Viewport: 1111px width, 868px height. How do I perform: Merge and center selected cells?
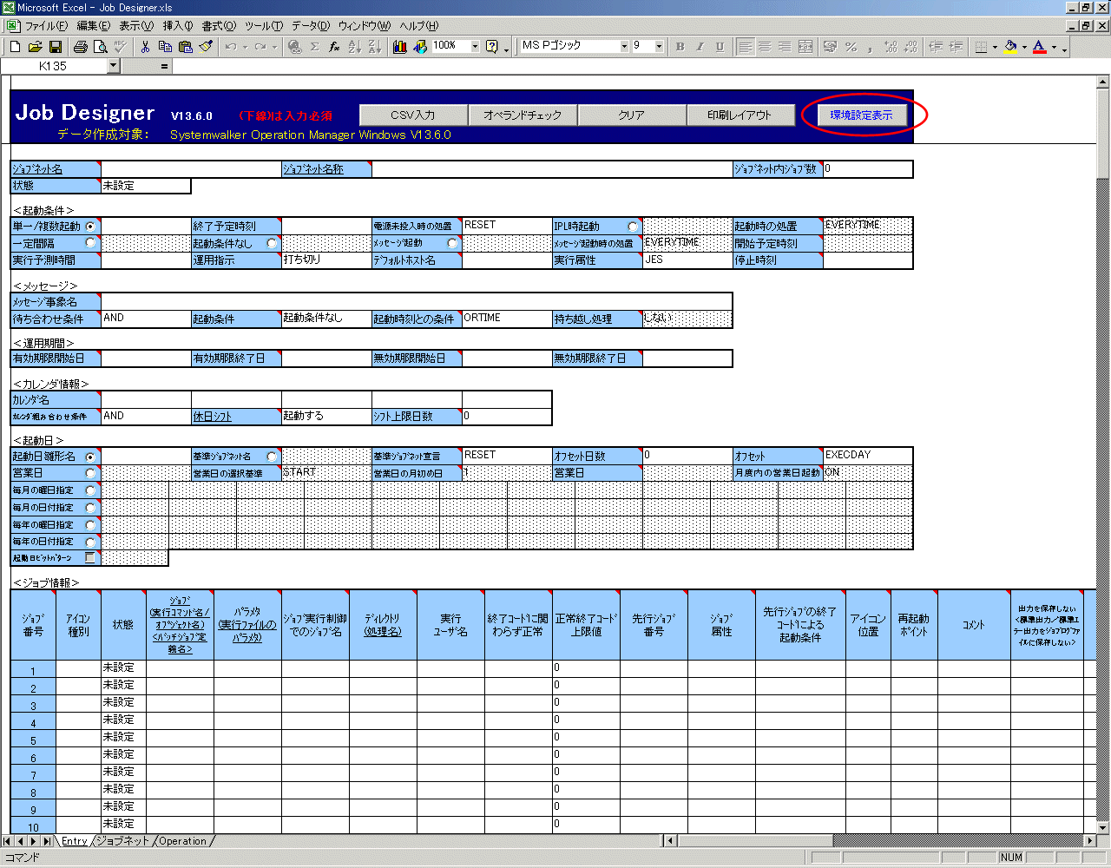pos(805,47)
